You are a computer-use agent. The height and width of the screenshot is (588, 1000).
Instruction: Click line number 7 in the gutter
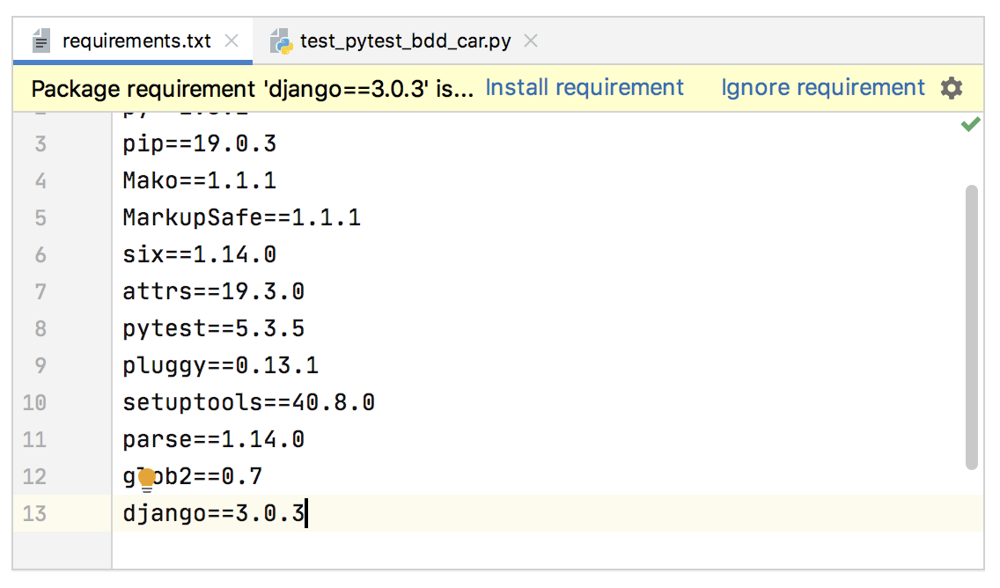40,292
